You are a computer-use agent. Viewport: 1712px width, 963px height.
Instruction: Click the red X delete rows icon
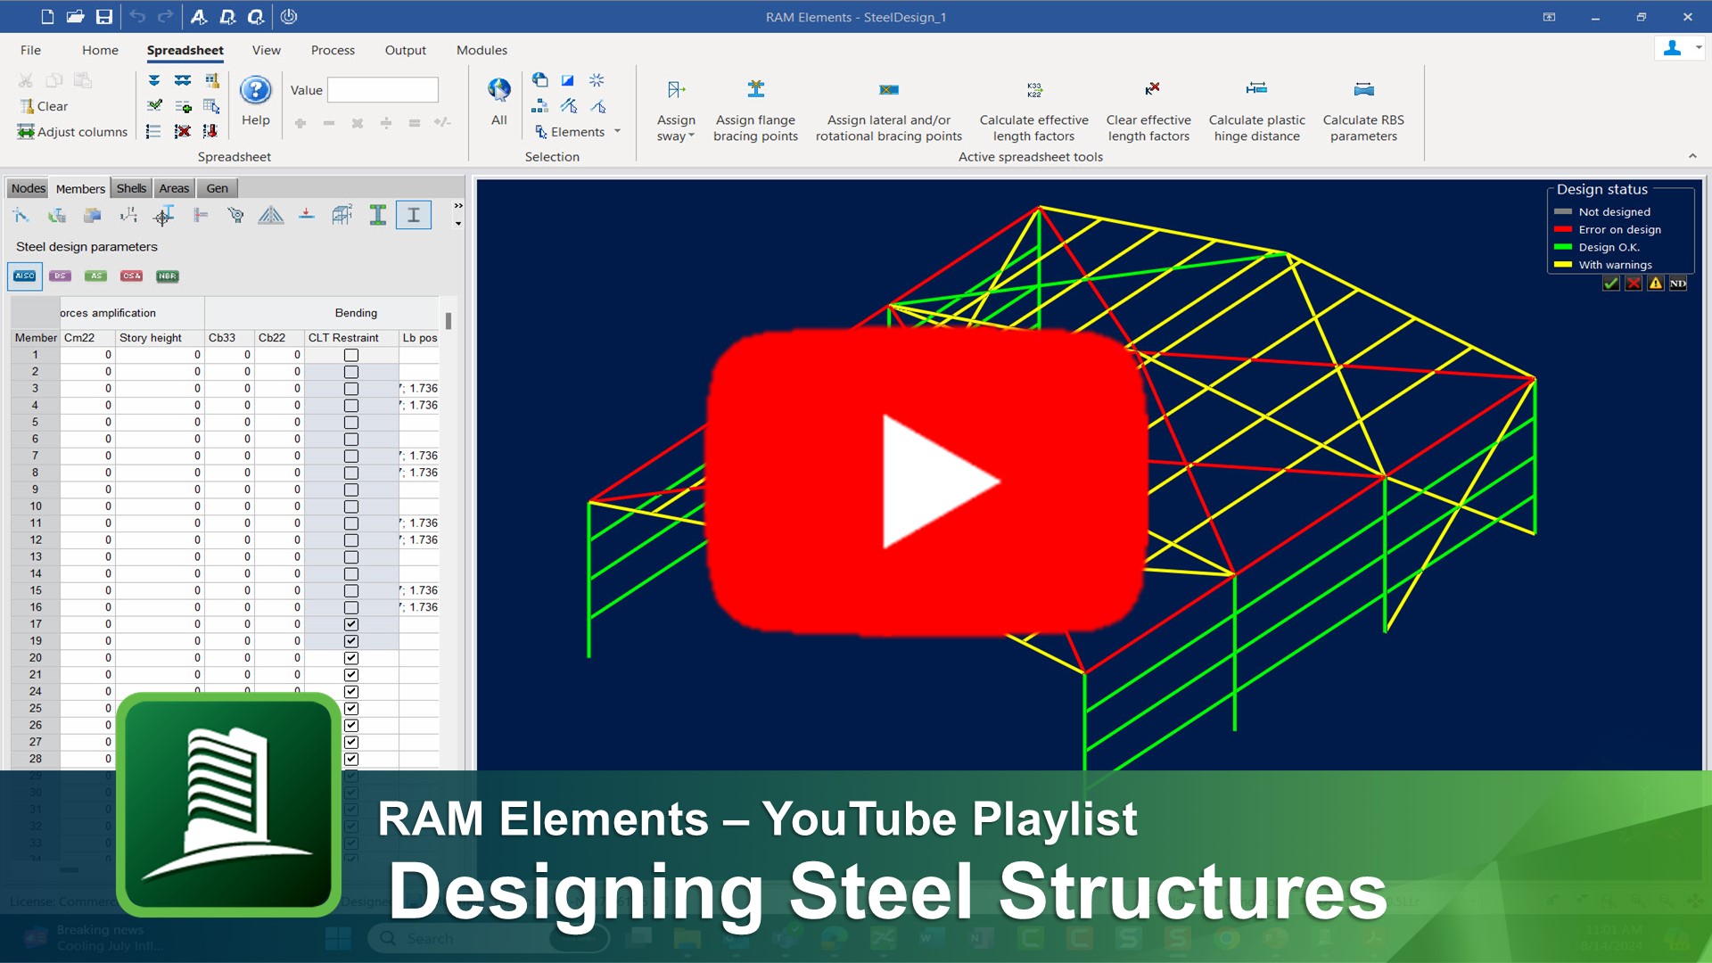point(182,131)
